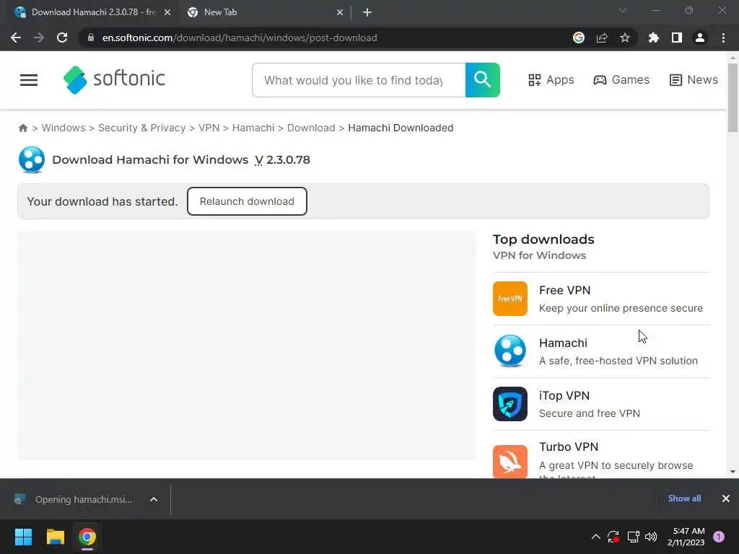This screenshot has width=739, height=554.
Task: Open Windows Start menu
Action: pos(23,537)
